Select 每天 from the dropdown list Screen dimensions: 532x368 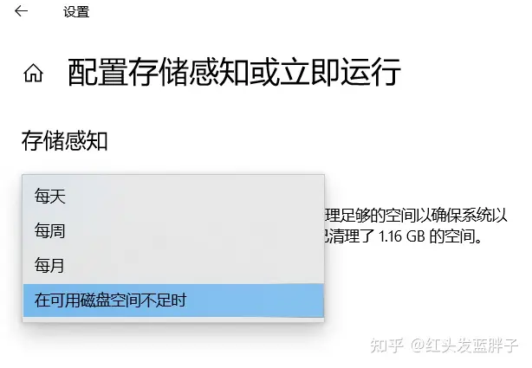click(173, 196)
